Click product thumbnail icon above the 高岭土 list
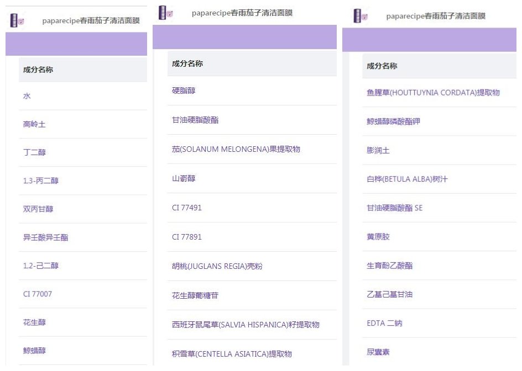The height and width of the screenshot is (371, 522). (18, 20)
